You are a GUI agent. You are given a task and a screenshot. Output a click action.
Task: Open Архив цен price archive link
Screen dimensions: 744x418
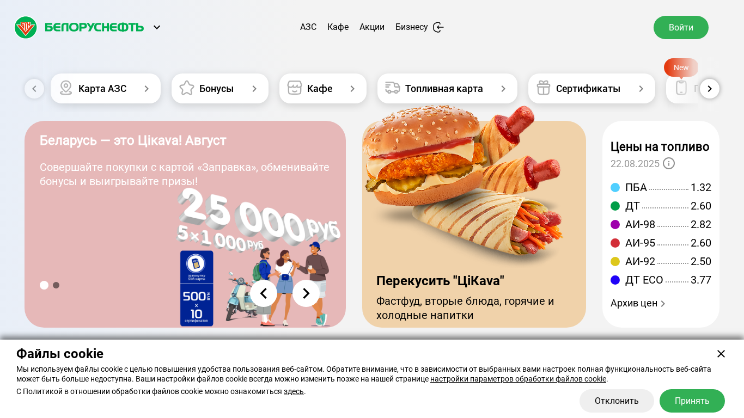click(x=638, y=303)
